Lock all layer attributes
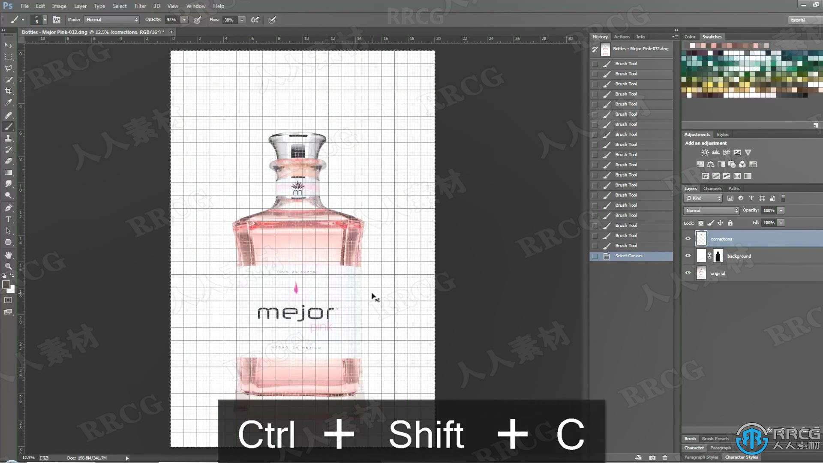 (730, 223)
